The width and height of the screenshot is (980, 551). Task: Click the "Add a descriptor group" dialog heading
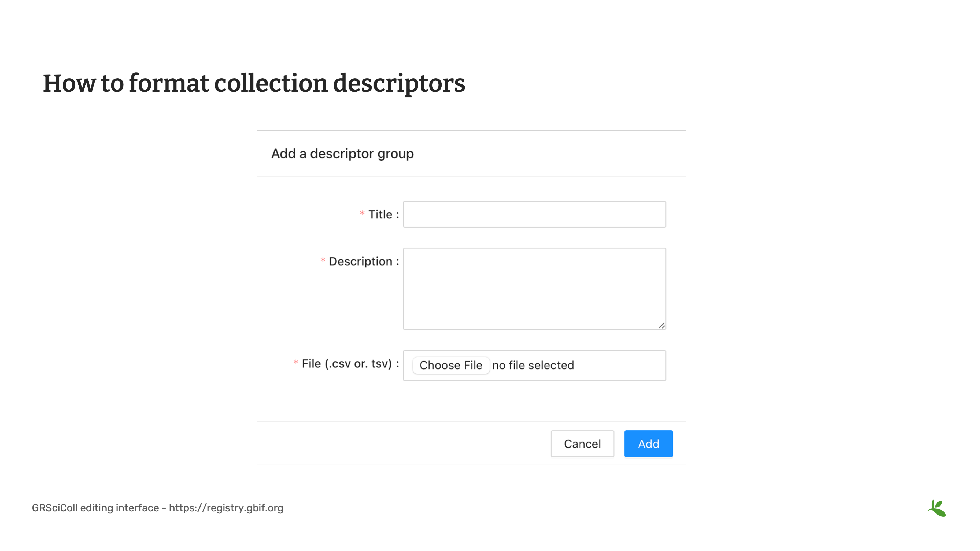pos(342,154)
